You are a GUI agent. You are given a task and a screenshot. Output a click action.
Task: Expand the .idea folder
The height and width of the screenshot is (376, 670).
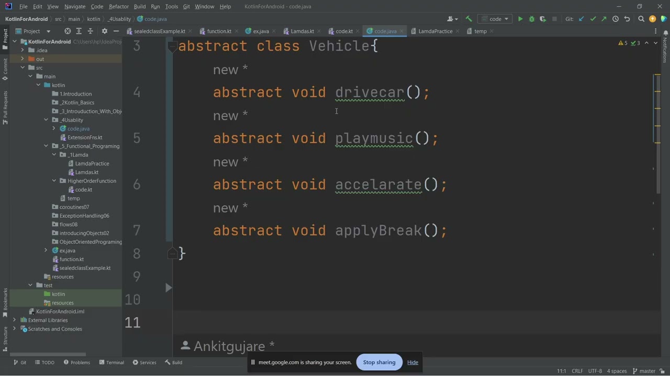click(x=23, y=50)
